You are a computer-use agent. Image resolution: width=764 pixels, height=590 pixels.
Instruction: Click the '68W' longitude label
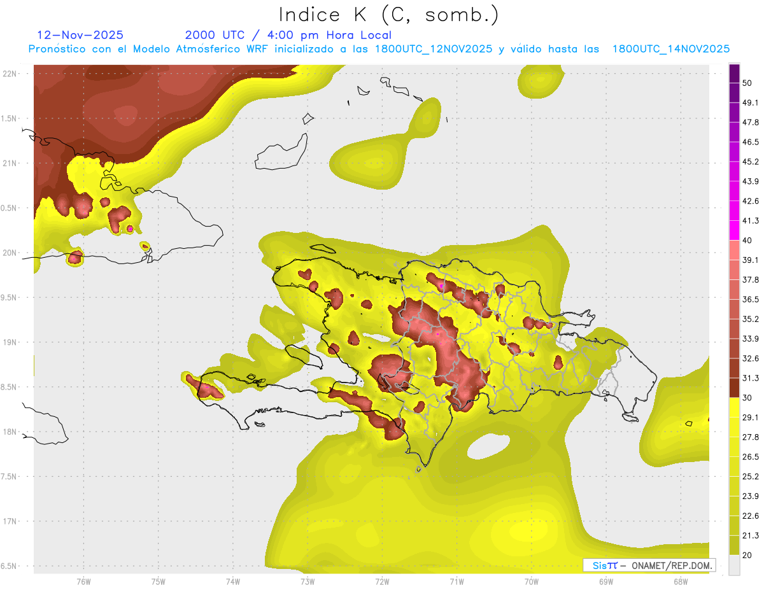tap(680, 582)
